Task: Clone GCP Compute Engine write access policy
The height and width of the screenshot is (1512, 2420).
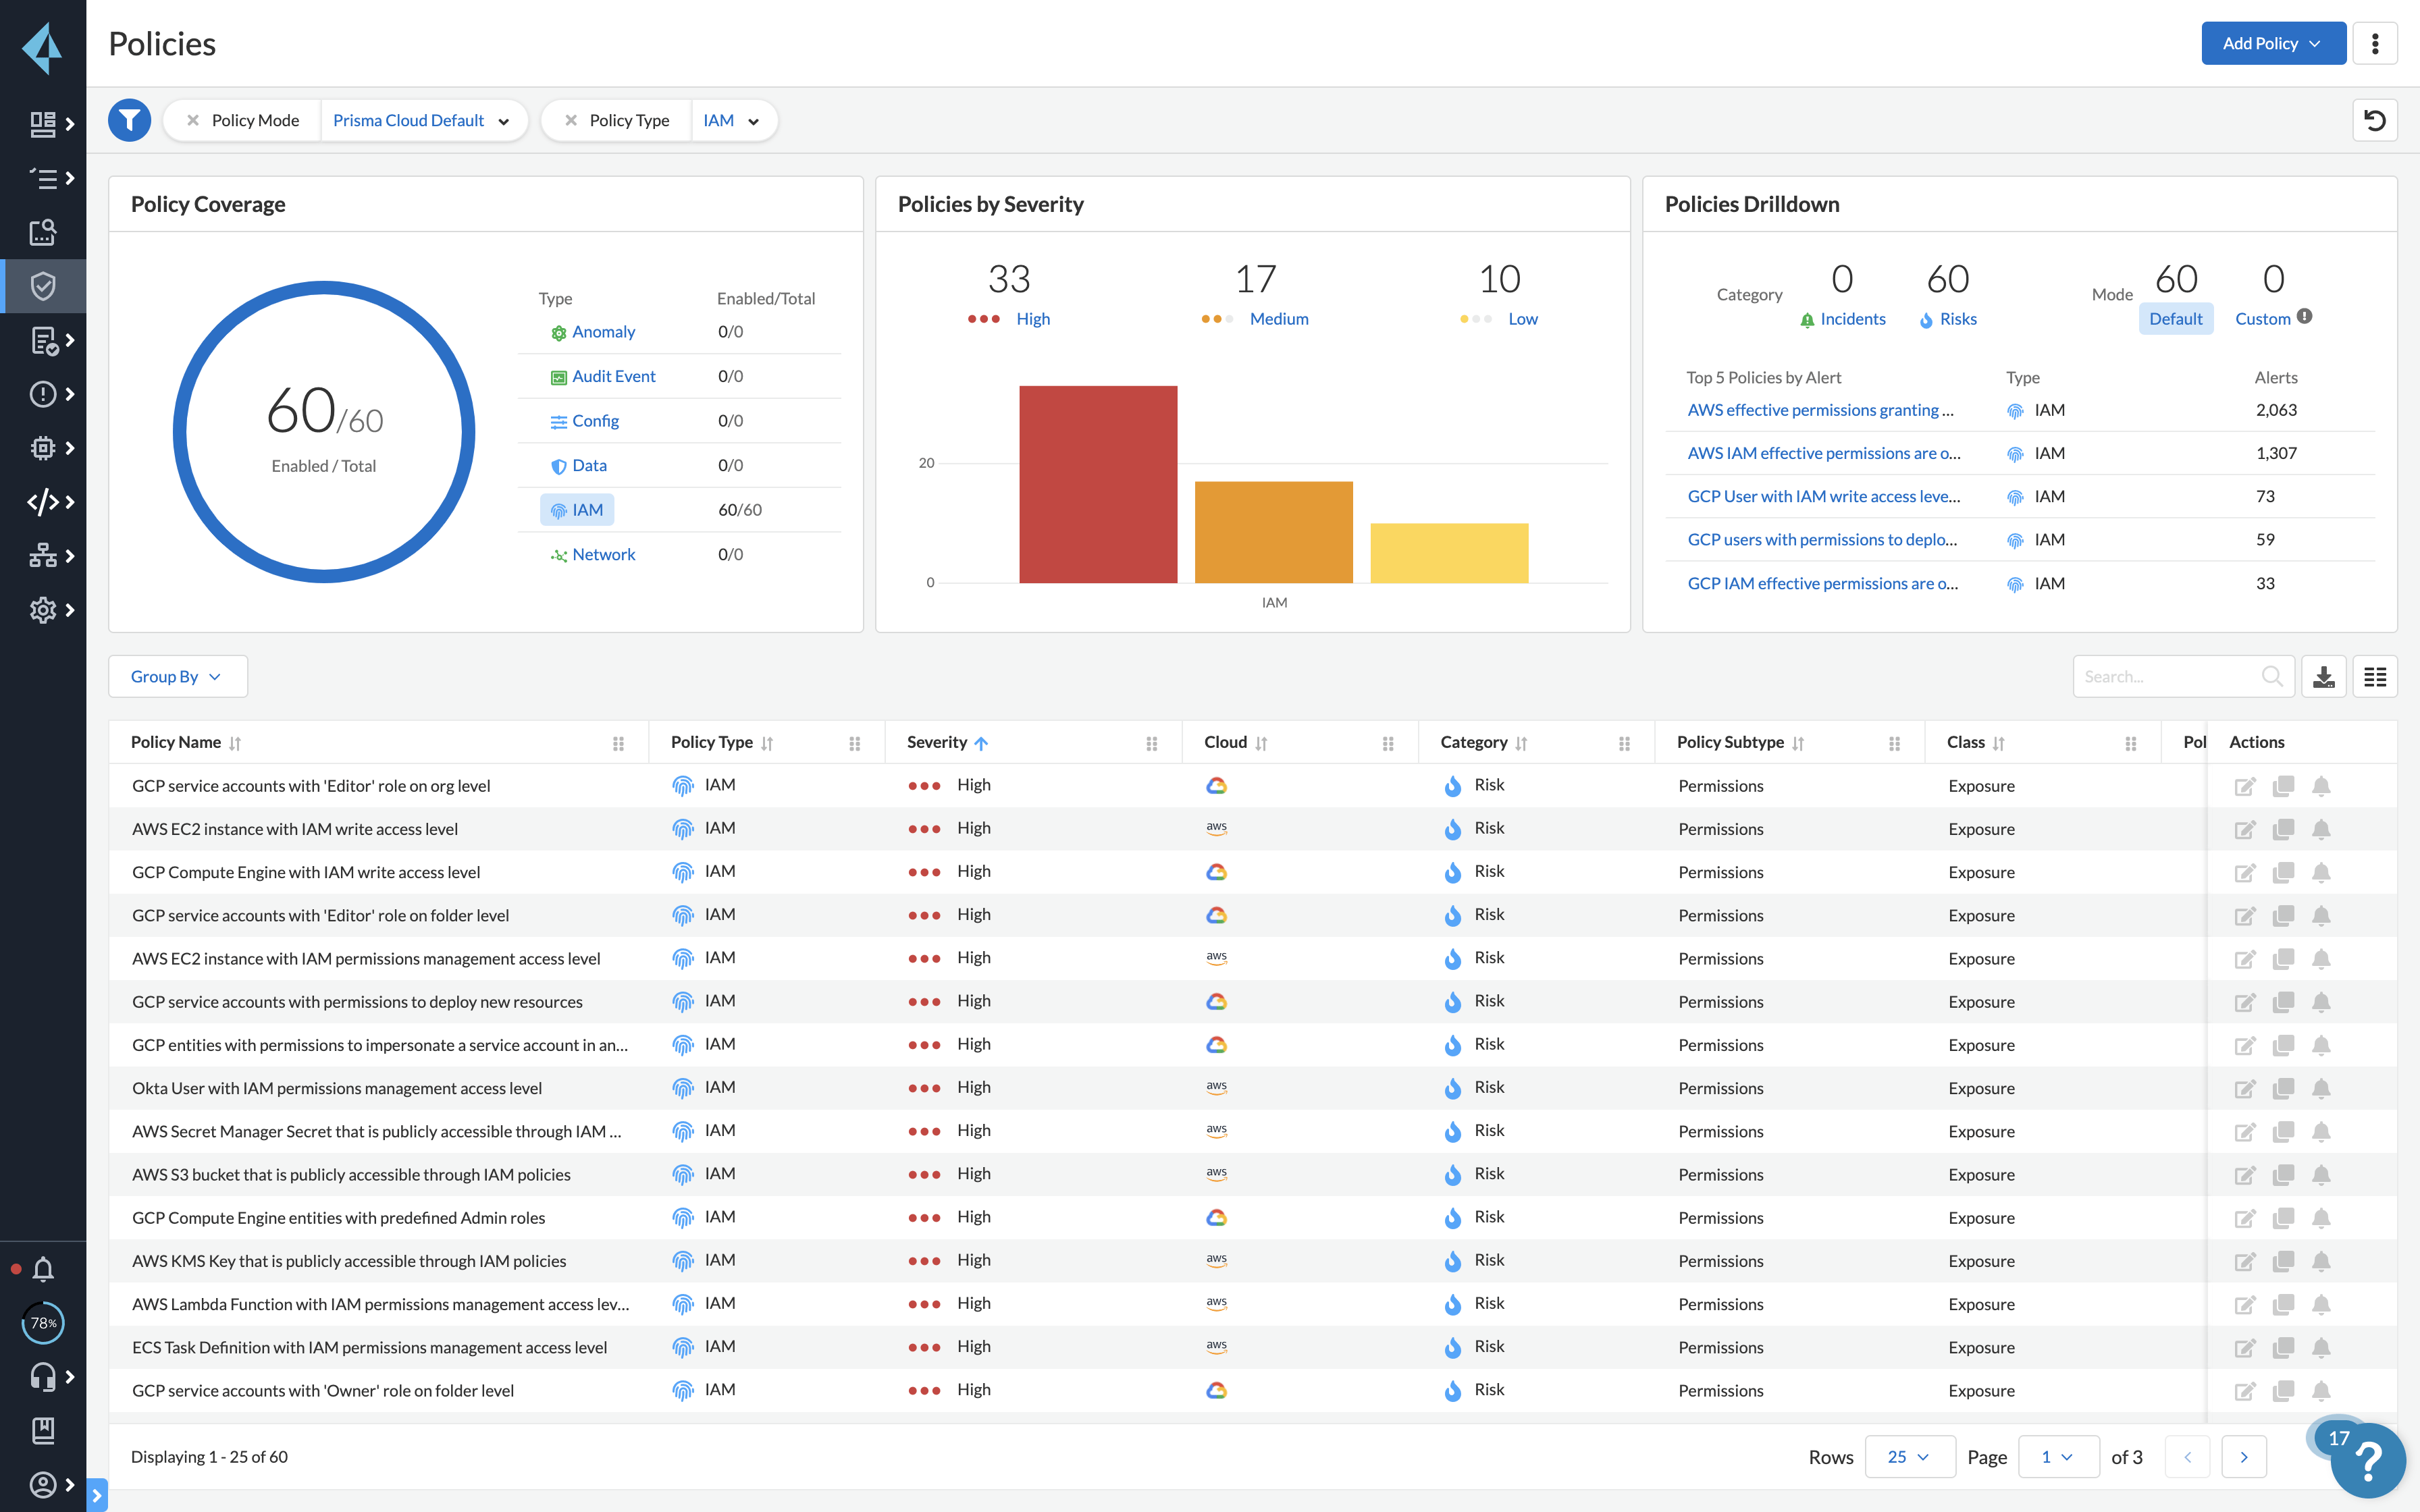Action: click(2283, 872)
